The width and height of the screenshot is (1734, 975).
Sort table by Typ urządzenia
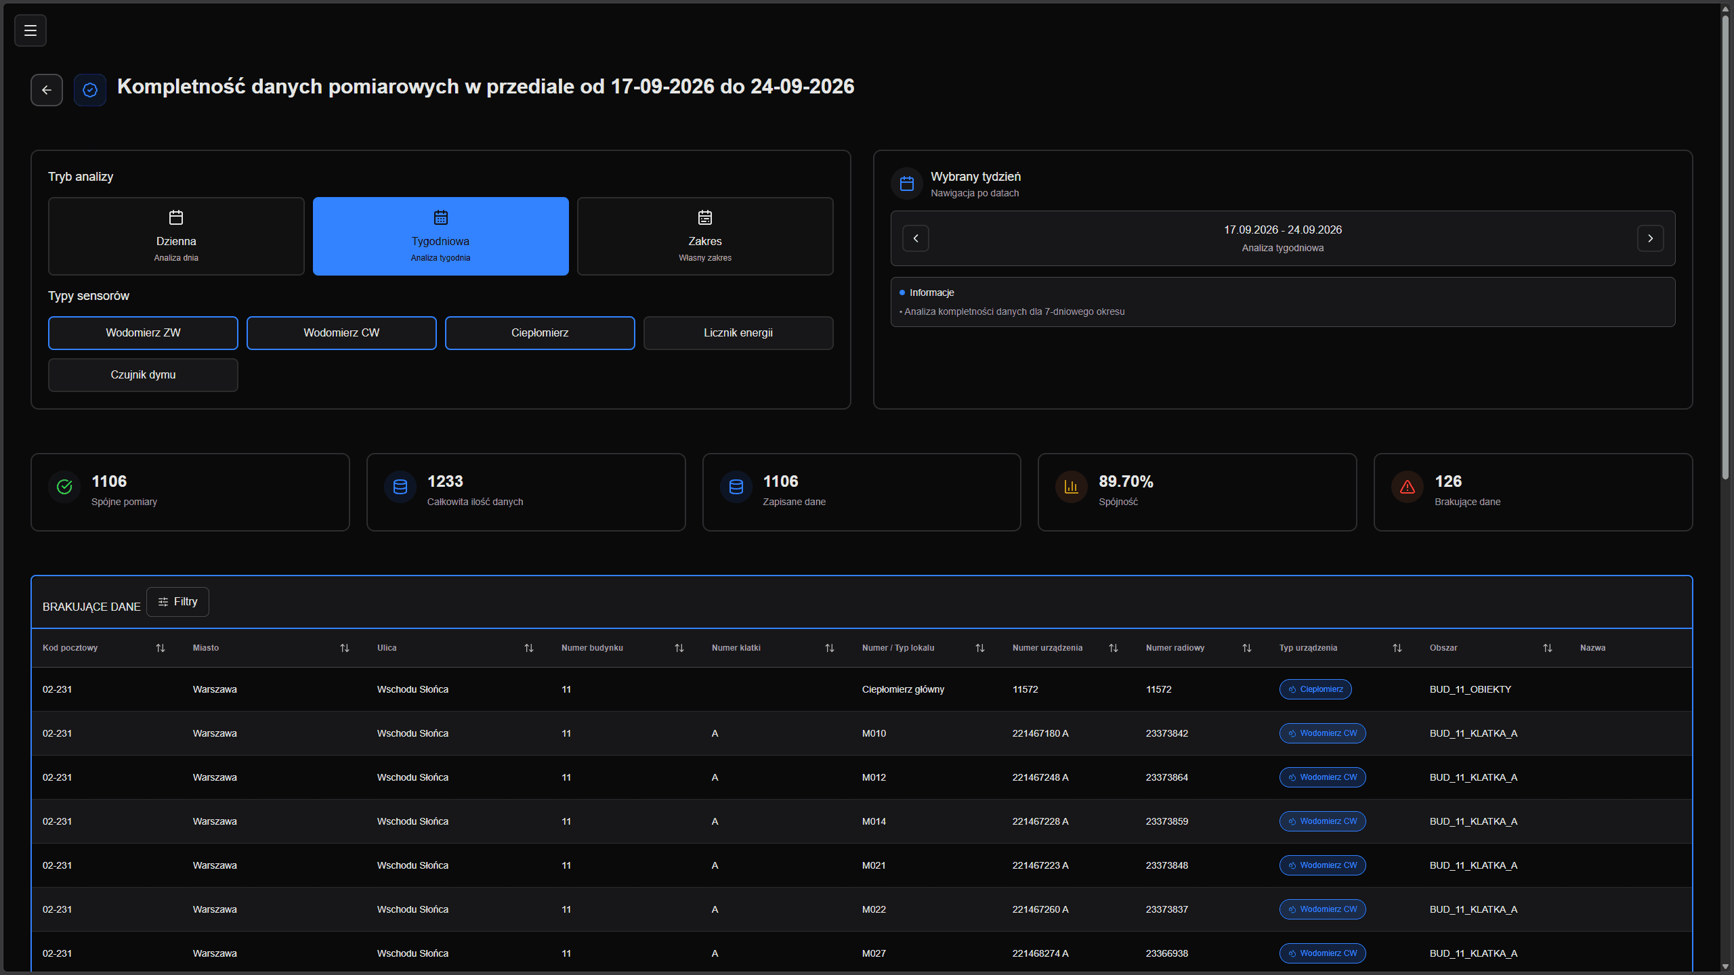(1397, 648)
